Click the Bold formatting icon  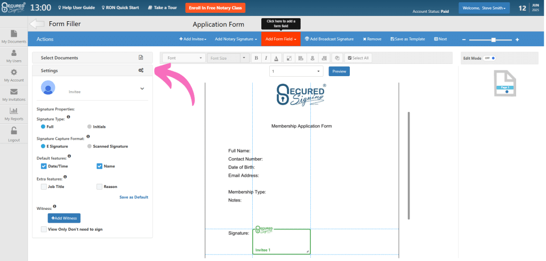pyautogui.click(x=256, y=58)
